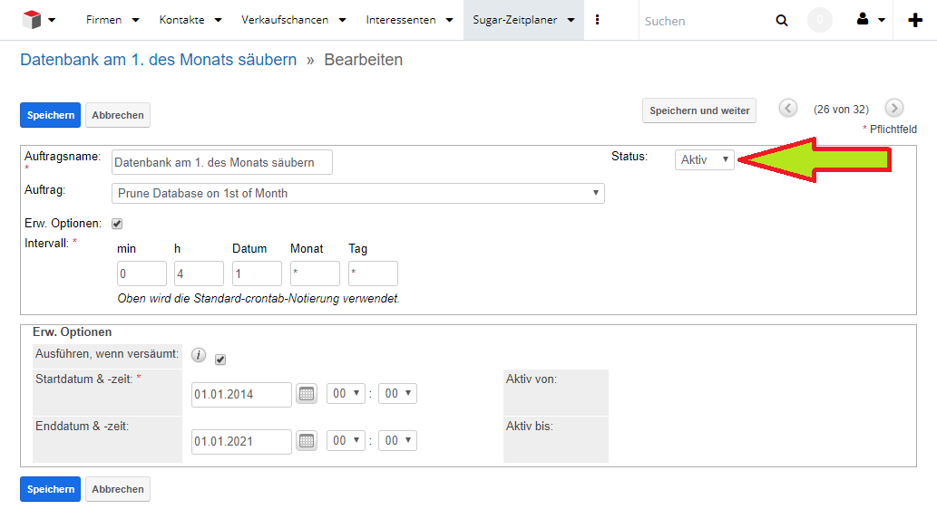
Task: Select Startdatum hour dropdown
Action: 346,393
